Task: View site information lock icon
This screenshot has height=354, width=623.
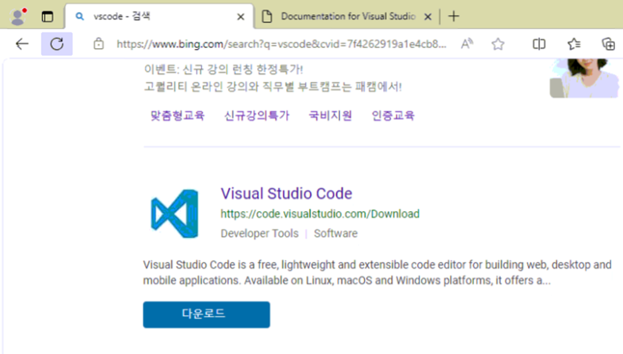Action: coord(99,44)
